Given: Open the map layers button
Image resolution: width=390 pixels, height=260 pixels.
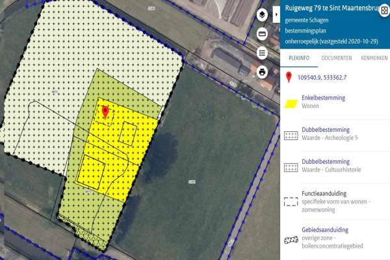Looking at the screenshot, I should tap(262, 15).
